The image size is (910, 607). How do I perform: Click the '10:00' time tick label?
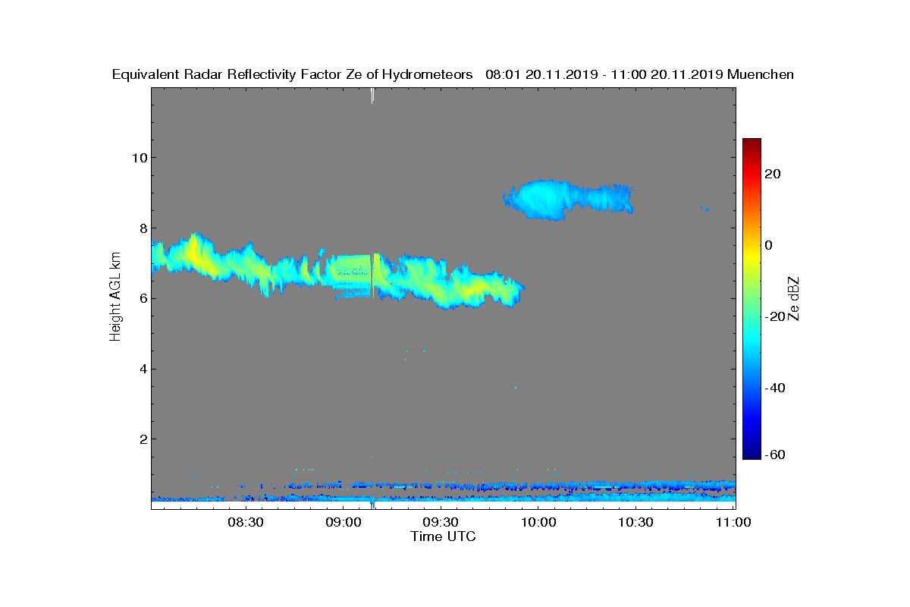pos(538,522)
